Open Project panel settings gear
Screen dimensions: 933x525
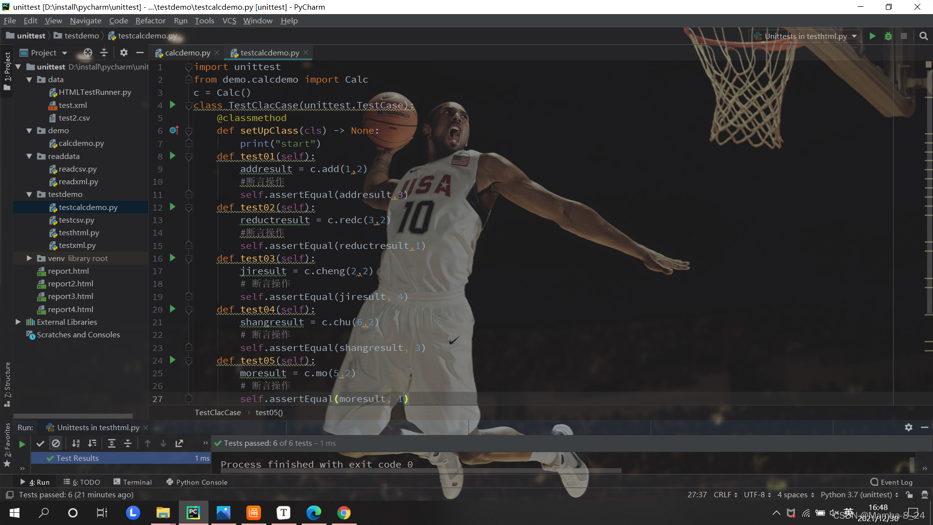123,52
